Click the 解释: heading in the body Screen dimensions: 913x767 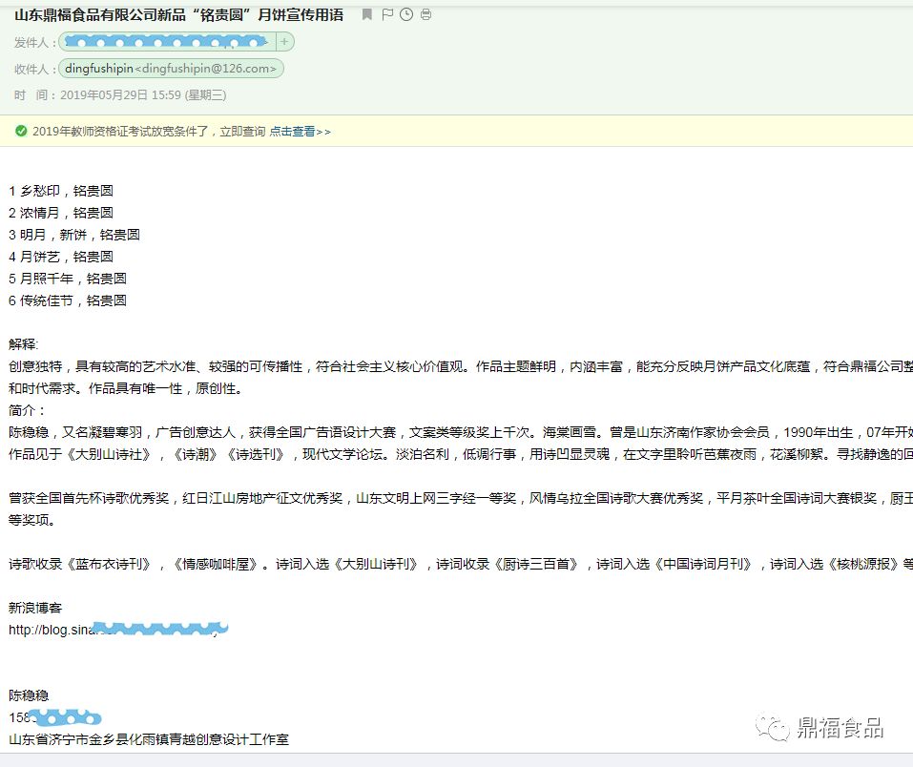[23, 344]
